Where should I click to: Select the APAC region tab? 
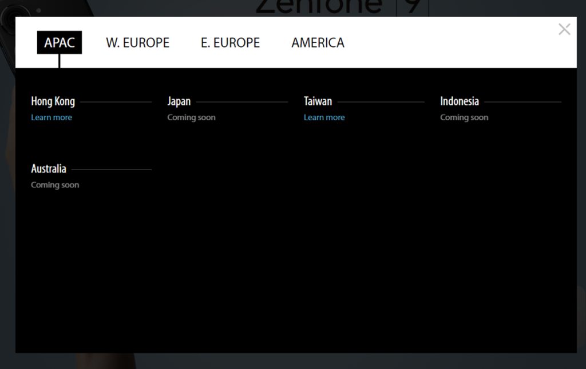[60, 42]
